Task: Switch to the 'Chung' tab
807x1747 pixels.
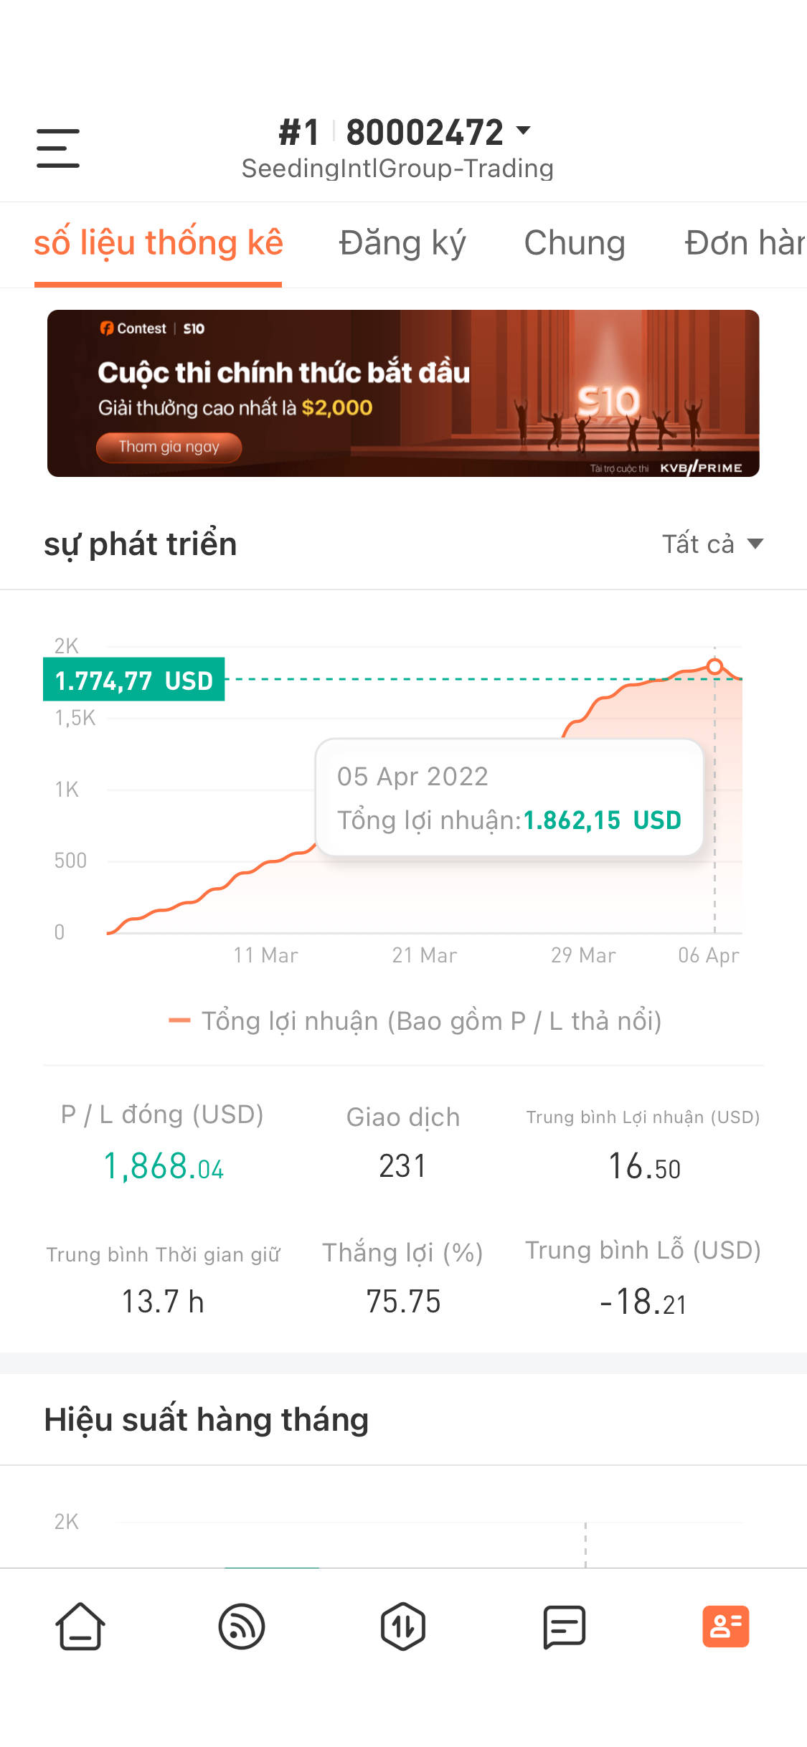Action: pyautogui.click(x=575, y=243)
